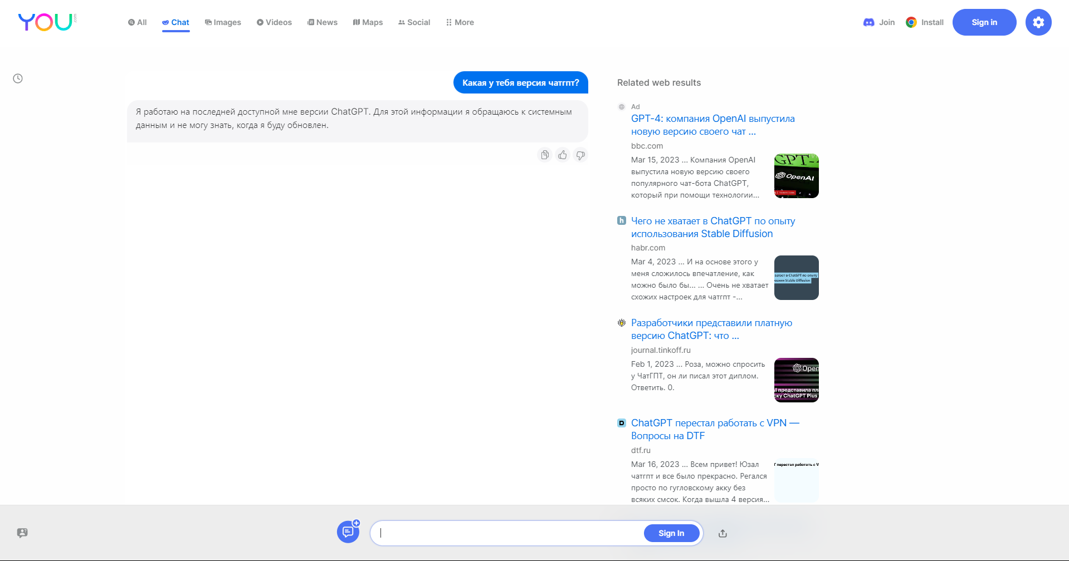Open the You.com logo home link

tap(47, 22)
